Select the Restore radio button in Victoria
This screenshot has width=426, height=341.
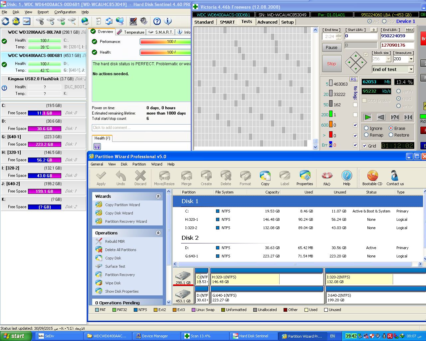point(391,135)
